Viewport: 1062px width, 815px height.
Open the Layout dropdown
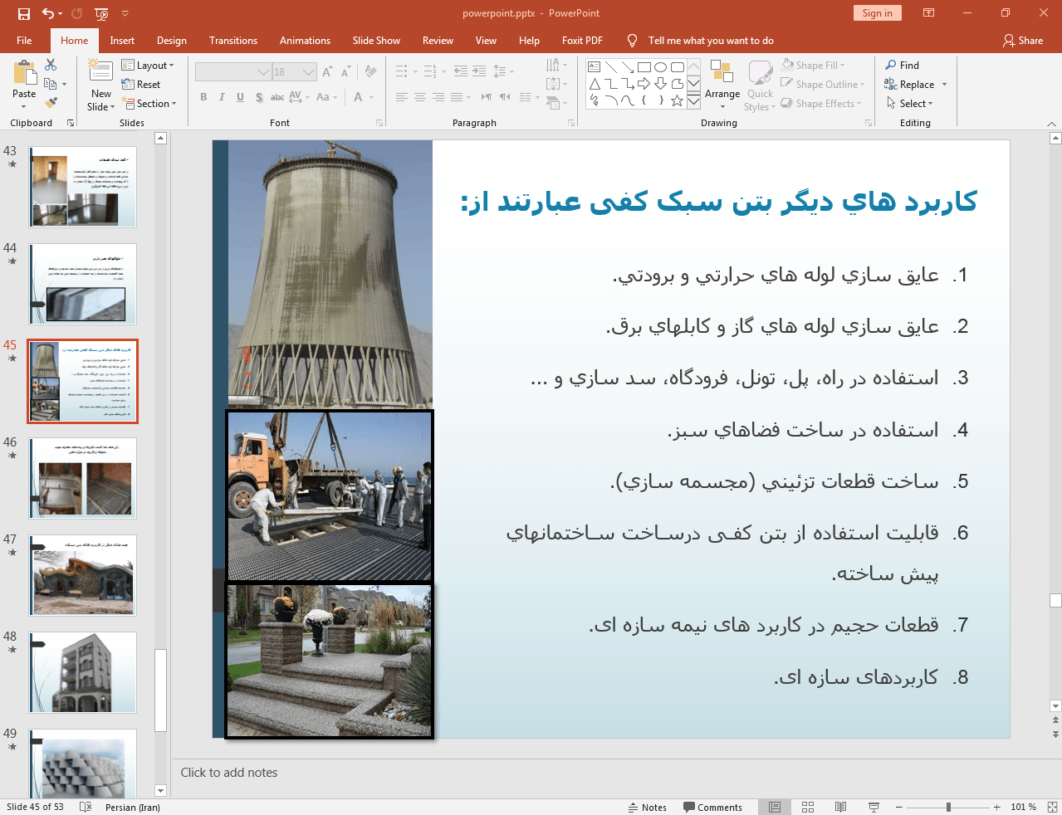(148, 65)
